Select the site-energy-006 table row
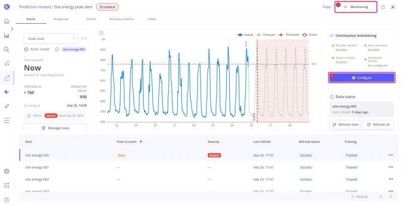This screenshot has width=403, height=207. click(209, 155)
